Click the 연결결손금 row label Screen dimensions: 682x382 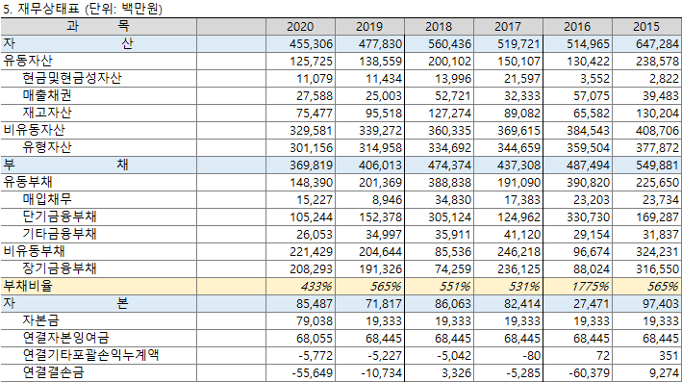[x=53, y=372]
